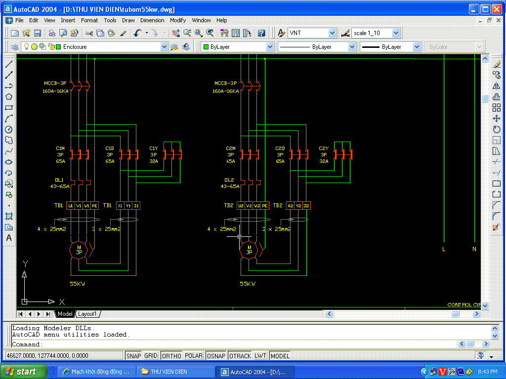
Task: Open the VNT text style dropdown
Action: [332, 33]
